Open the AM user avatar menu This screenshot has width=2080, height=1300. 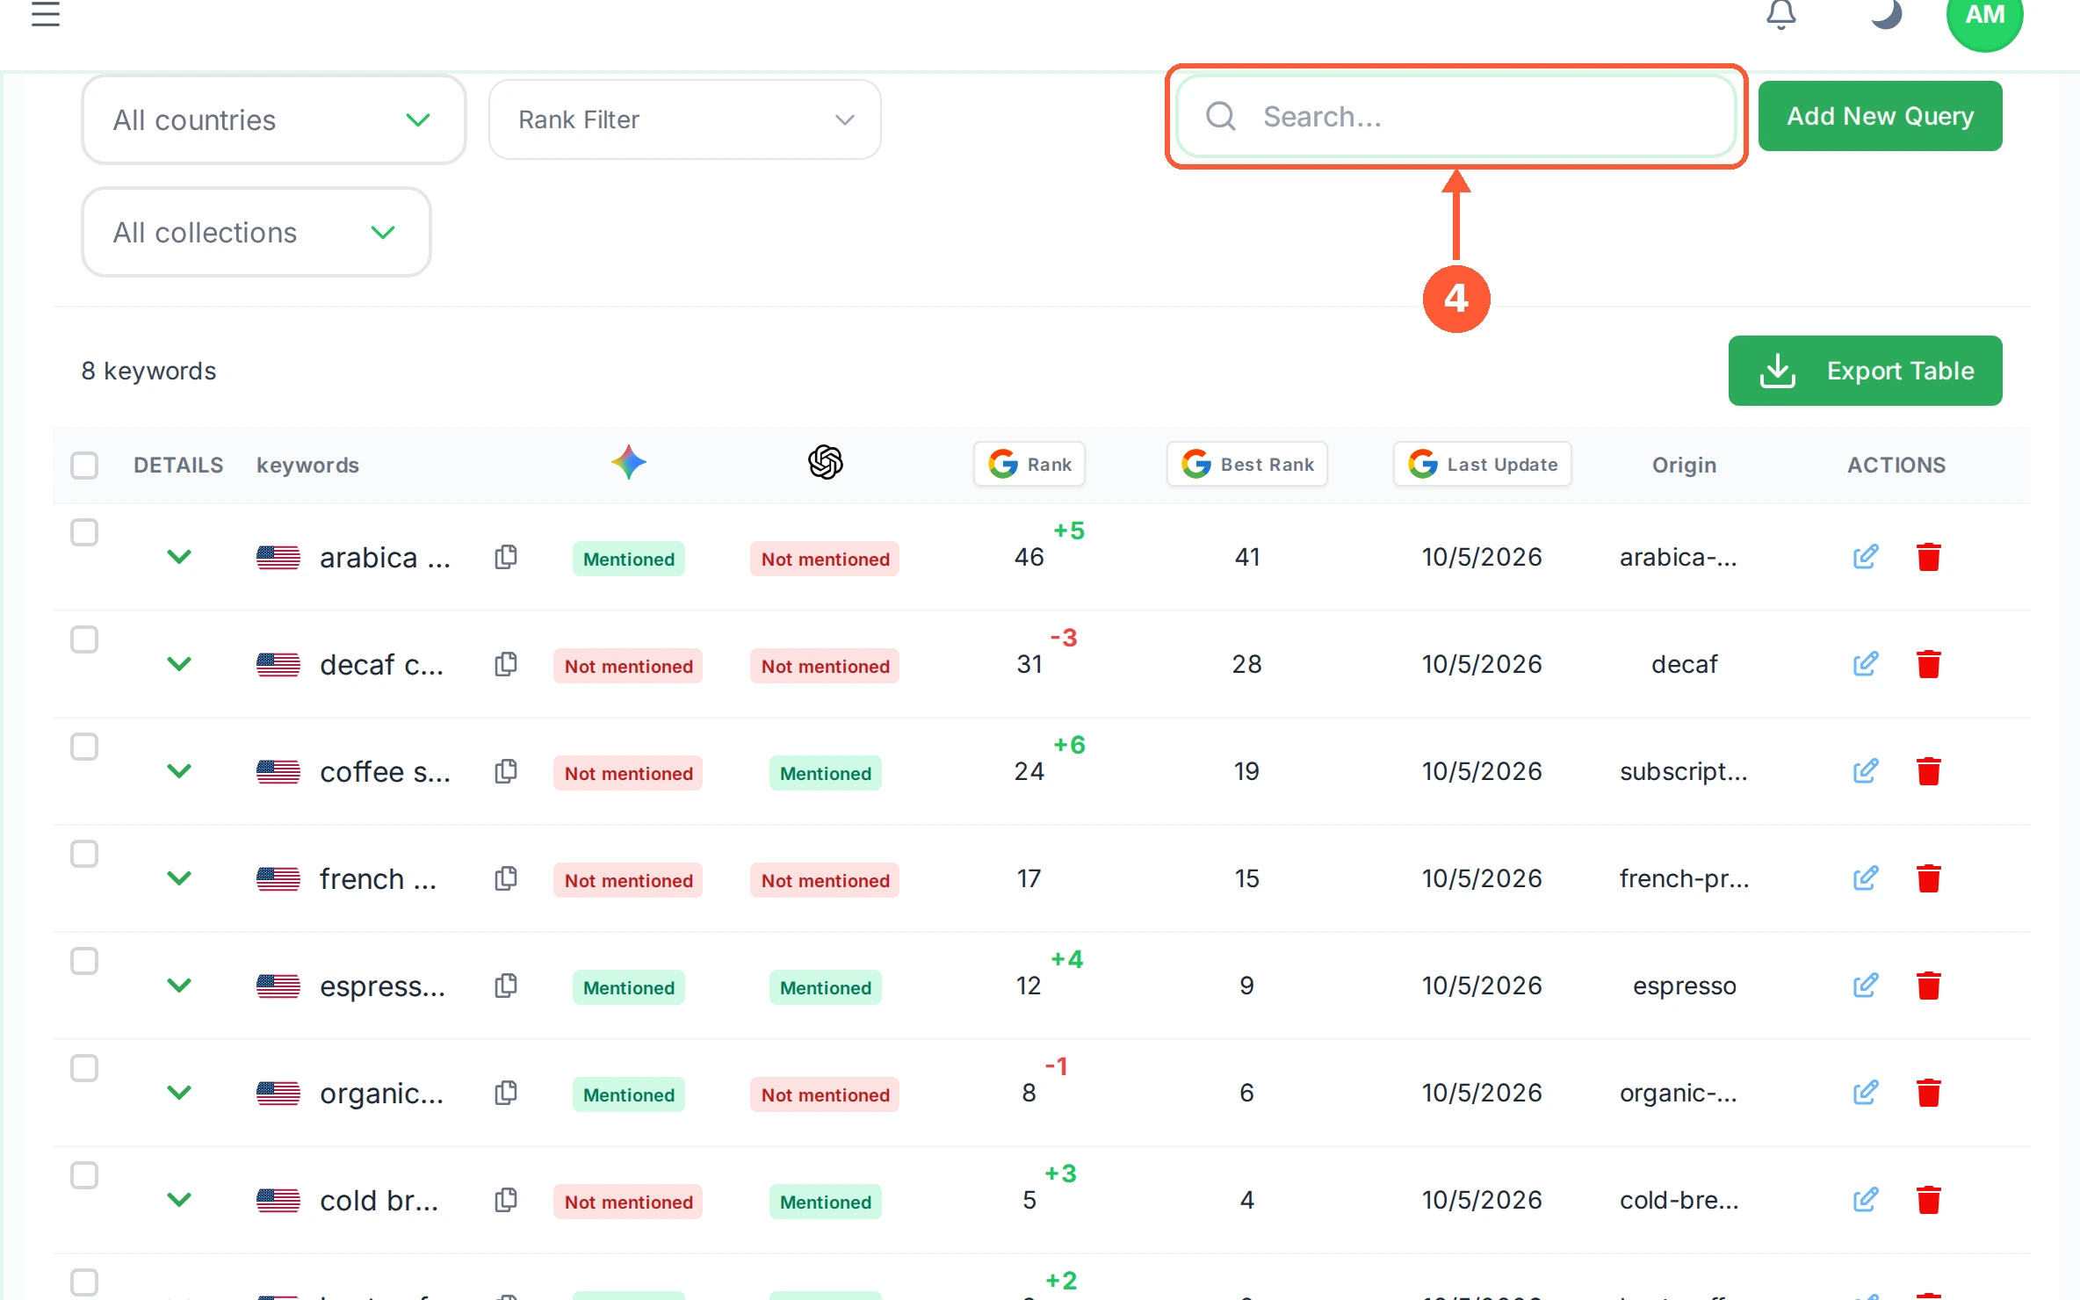coord(1984,15)
